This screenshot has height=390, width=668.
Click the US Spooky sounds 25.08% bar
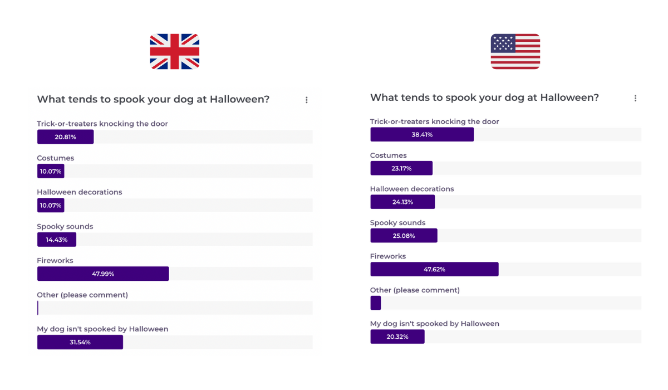tap(404, 236)
